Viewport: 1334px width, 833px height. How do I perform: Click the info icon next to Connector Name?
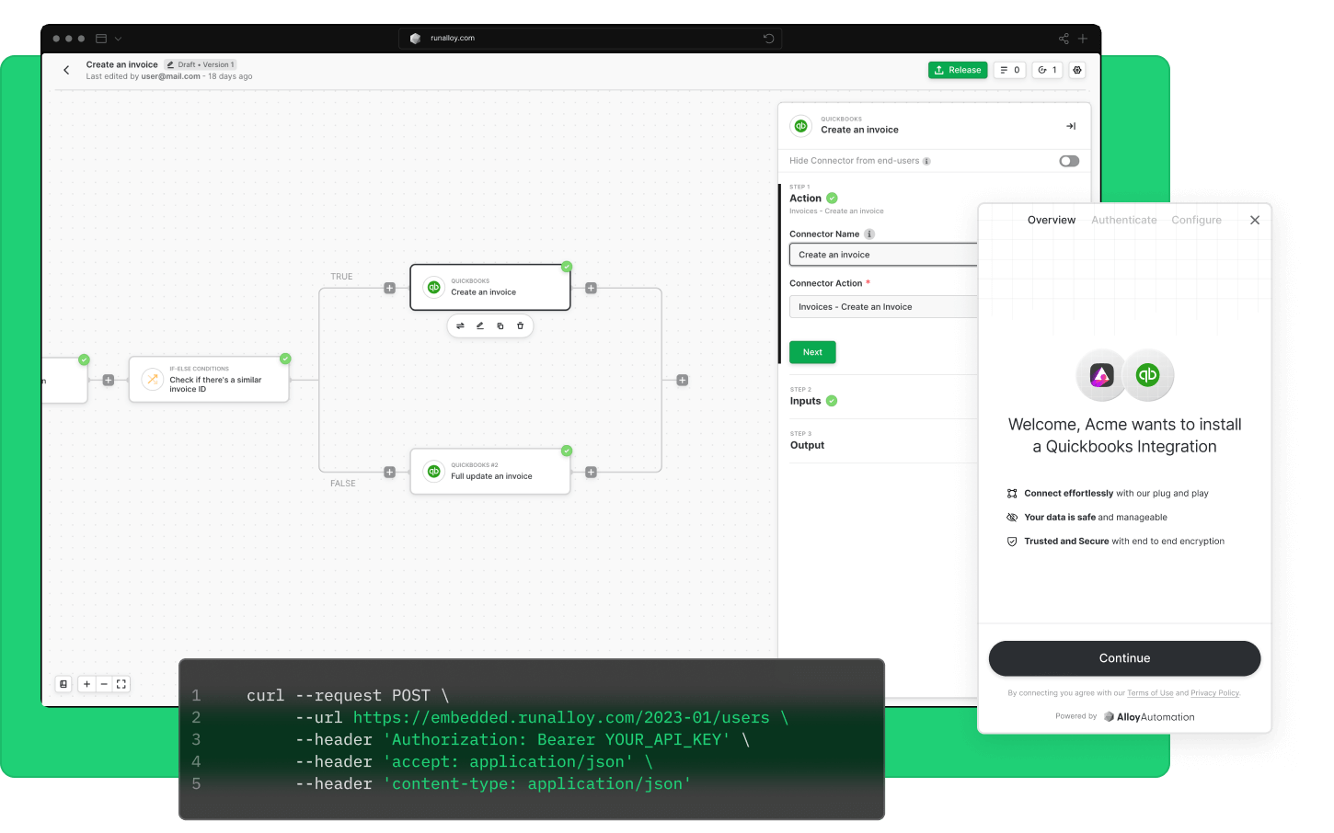(869, 234)
